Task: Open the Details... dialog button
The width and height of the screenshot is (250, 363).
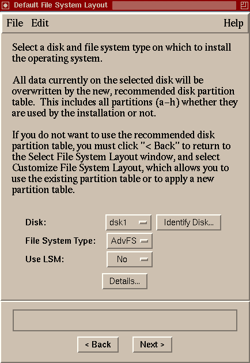Action: (x=124, y=281)
